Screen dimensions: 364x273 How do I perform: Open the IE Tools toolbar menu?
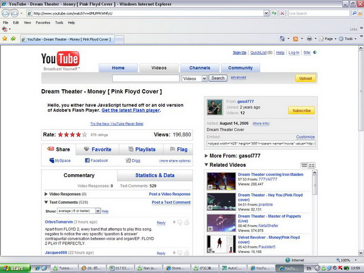(x=348, y=39)
